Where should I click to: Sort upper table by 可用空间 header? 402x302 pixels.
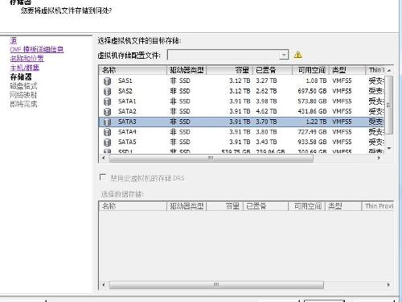(x=310, y=70)
